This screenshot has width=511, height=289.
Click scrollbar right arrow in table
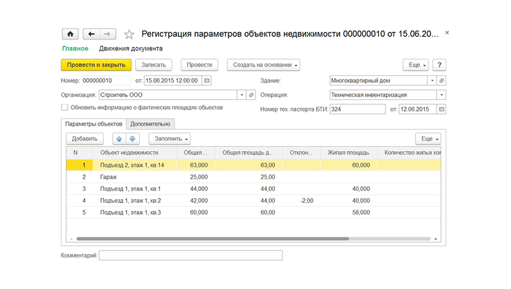click(436, 238)
